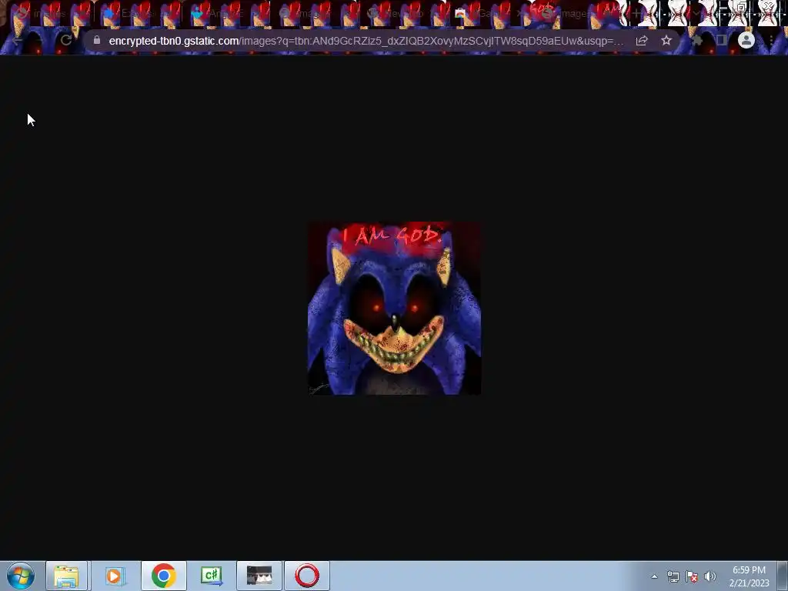The height and width of the screenshot is (591, 788).
Task: Open the red circle recorder taskbar icon
Action: (307, 576)
